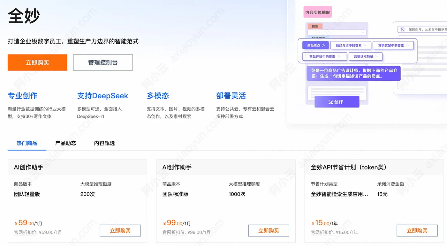Click the 支持文本、图片、视频的多模态创作 description
This screenshot has height=246, width=447.
click(x=176, y=113)
